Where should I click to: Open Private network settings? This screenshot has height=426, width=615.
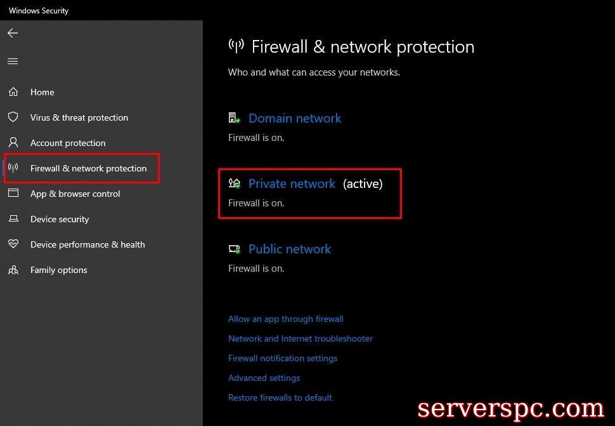point(292,183)
